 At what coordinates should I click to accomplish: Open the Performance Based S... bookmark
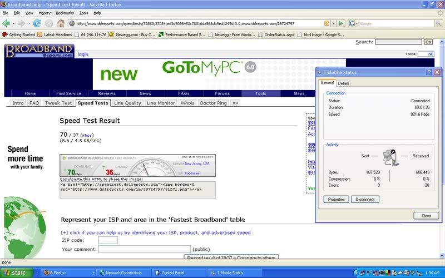point(182,34)
